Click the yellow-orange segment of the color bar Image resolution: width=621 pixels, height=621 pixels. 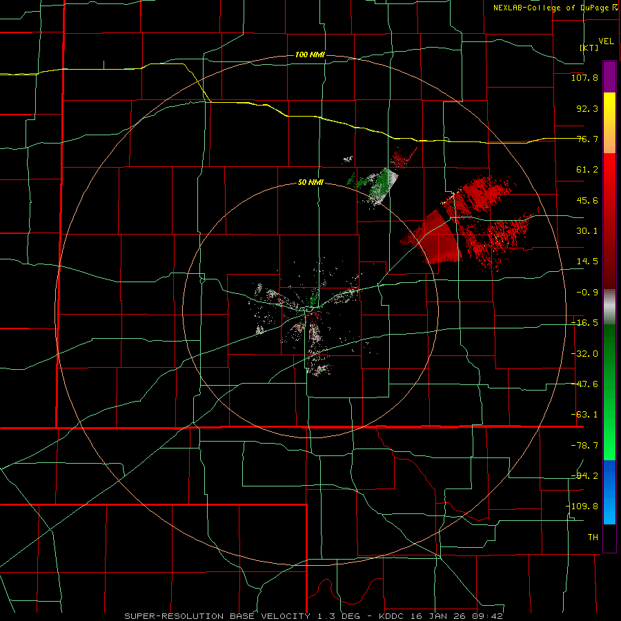click(609, 123)
